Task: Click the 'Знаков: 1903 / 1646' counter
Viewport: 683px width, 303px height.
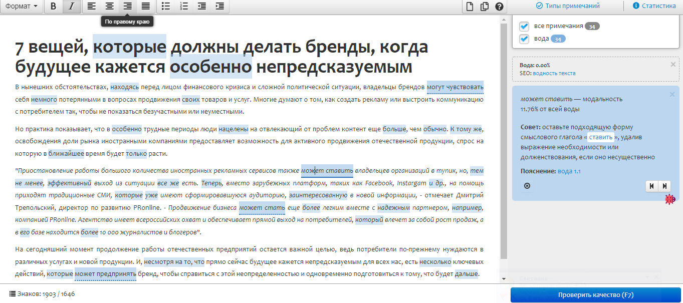Action: 46,294
